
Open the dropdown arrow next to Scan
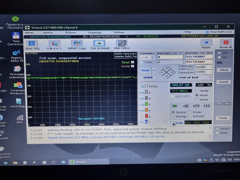coord(154,70)
